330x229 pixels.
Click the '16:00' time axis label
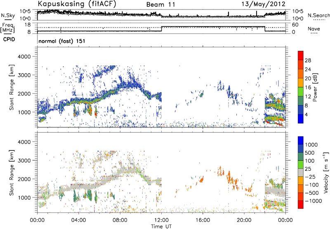point(203,220)
